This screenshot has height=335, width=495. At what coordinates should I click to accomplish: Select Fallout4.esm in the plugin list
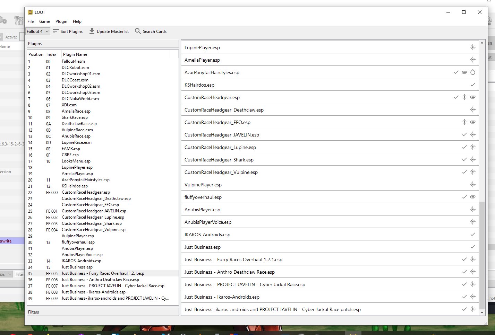click(x=103, y=61)
